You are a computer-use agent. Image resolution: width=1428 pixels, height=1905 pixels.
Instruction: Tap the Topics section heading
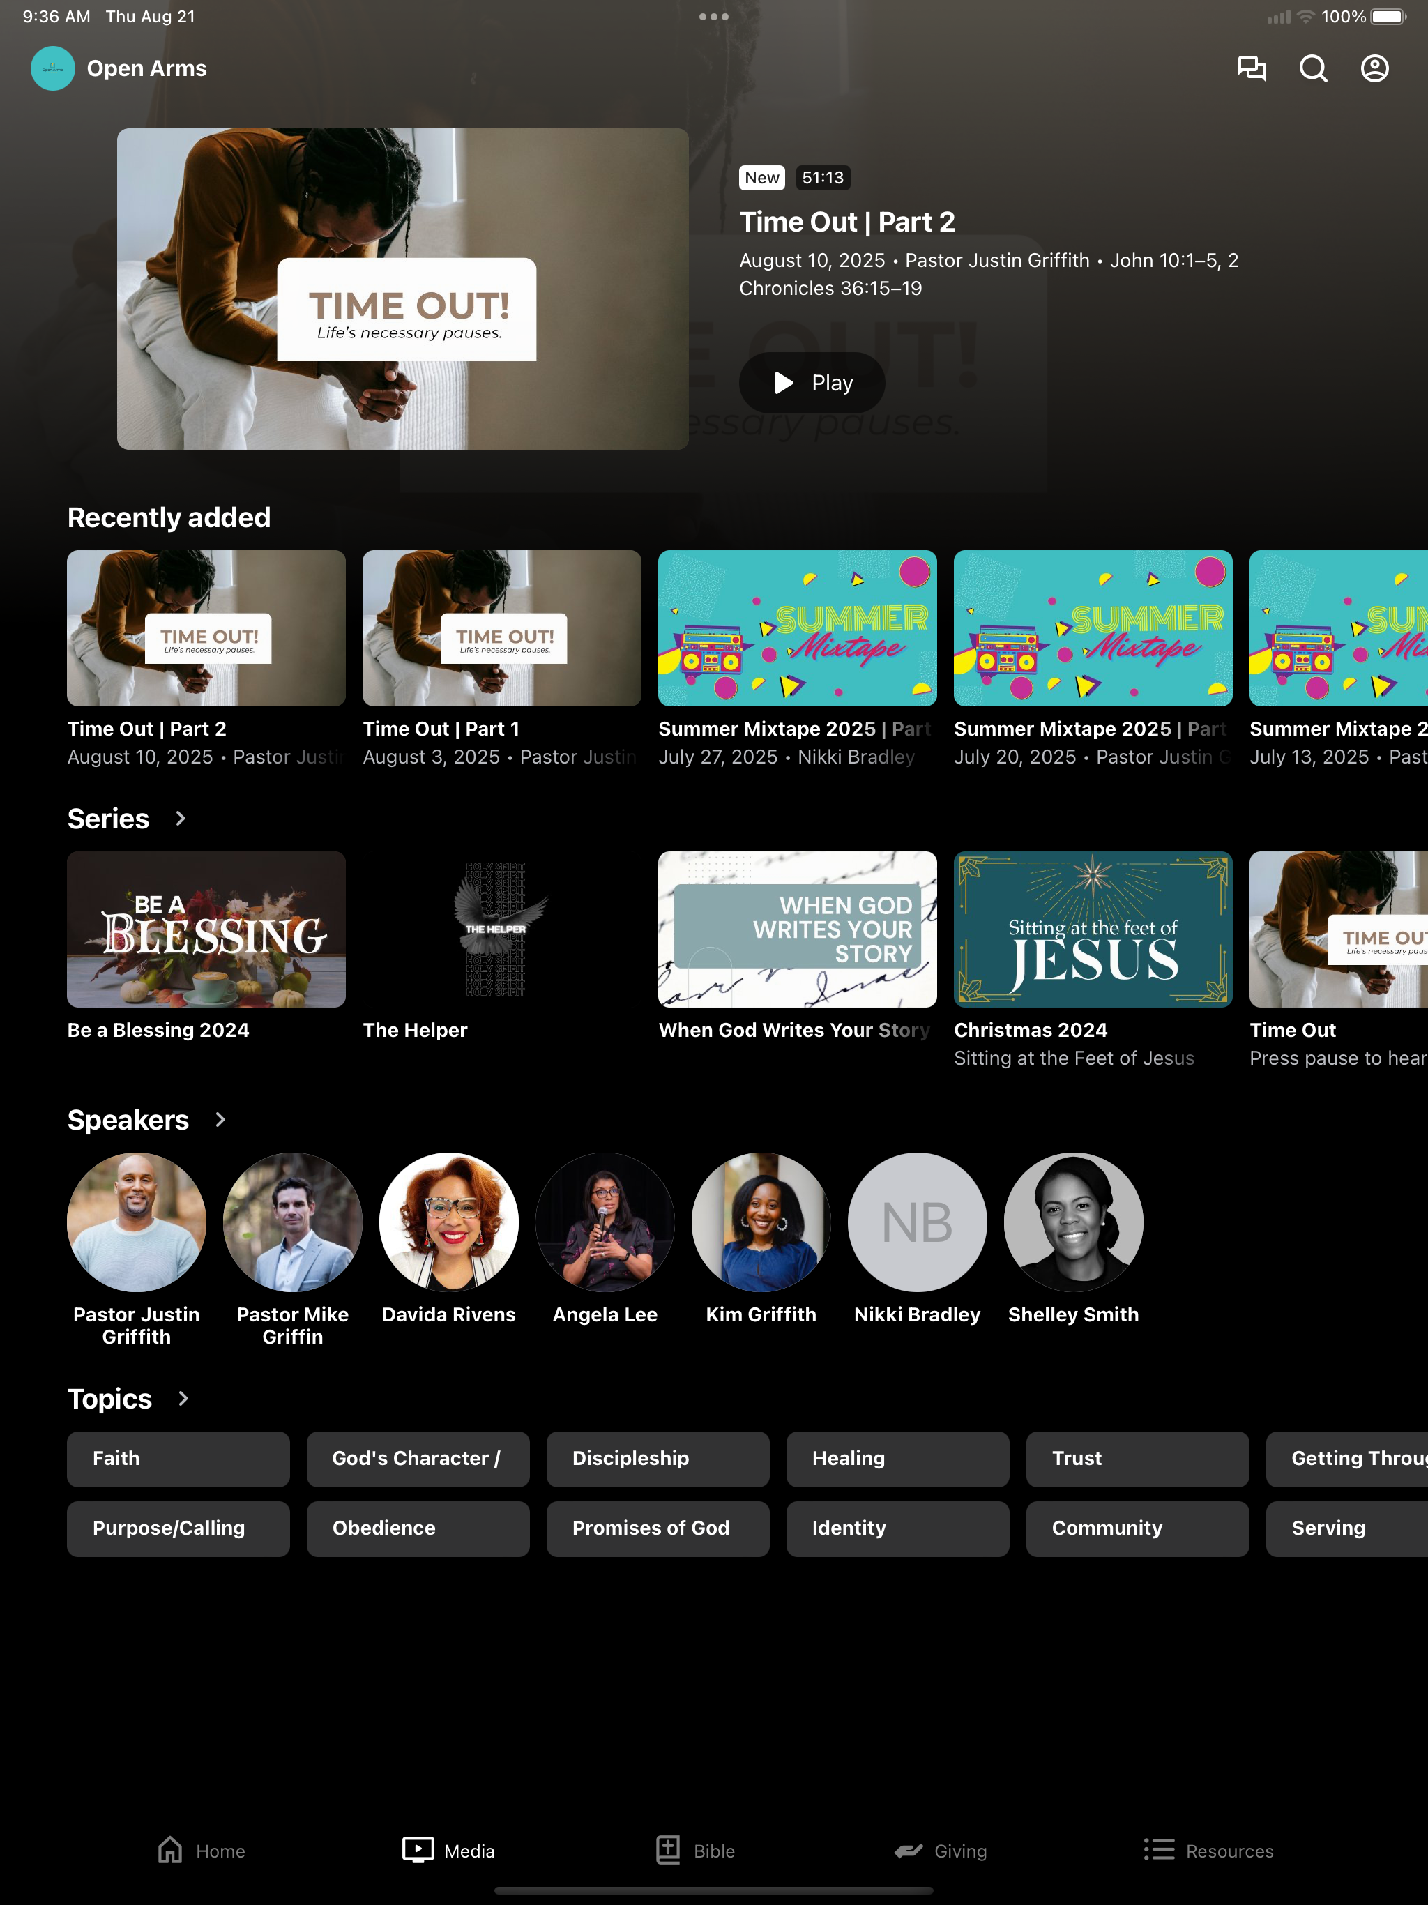pos(109,1399)
